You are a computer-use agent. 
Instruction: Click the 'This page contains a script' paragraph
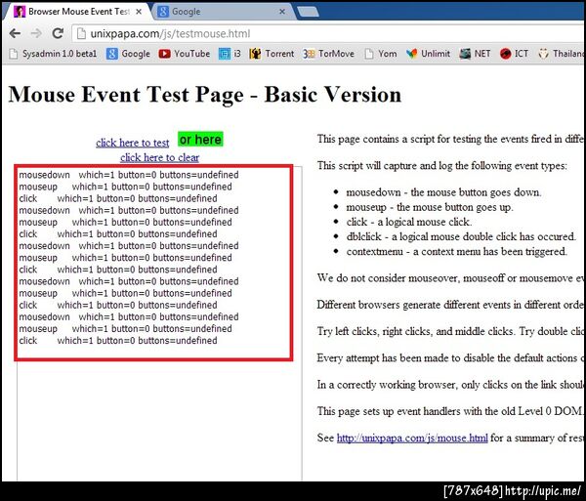pyautogui.click(x=450, y=139)
